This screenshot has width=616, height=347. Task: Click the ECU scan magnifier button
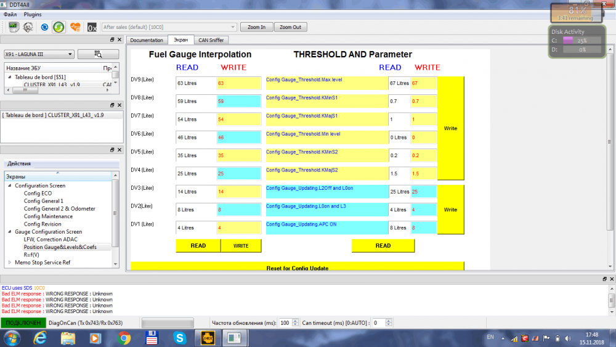tap(98, 54)
